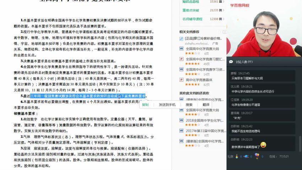
Task: Expand chevron beside 15361 篇
Action: [223, 1]
